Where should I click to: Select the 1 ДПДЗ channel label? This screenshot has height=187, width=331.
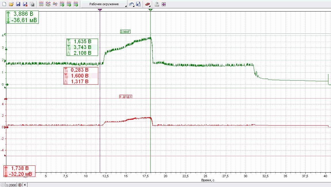point(125,97)
